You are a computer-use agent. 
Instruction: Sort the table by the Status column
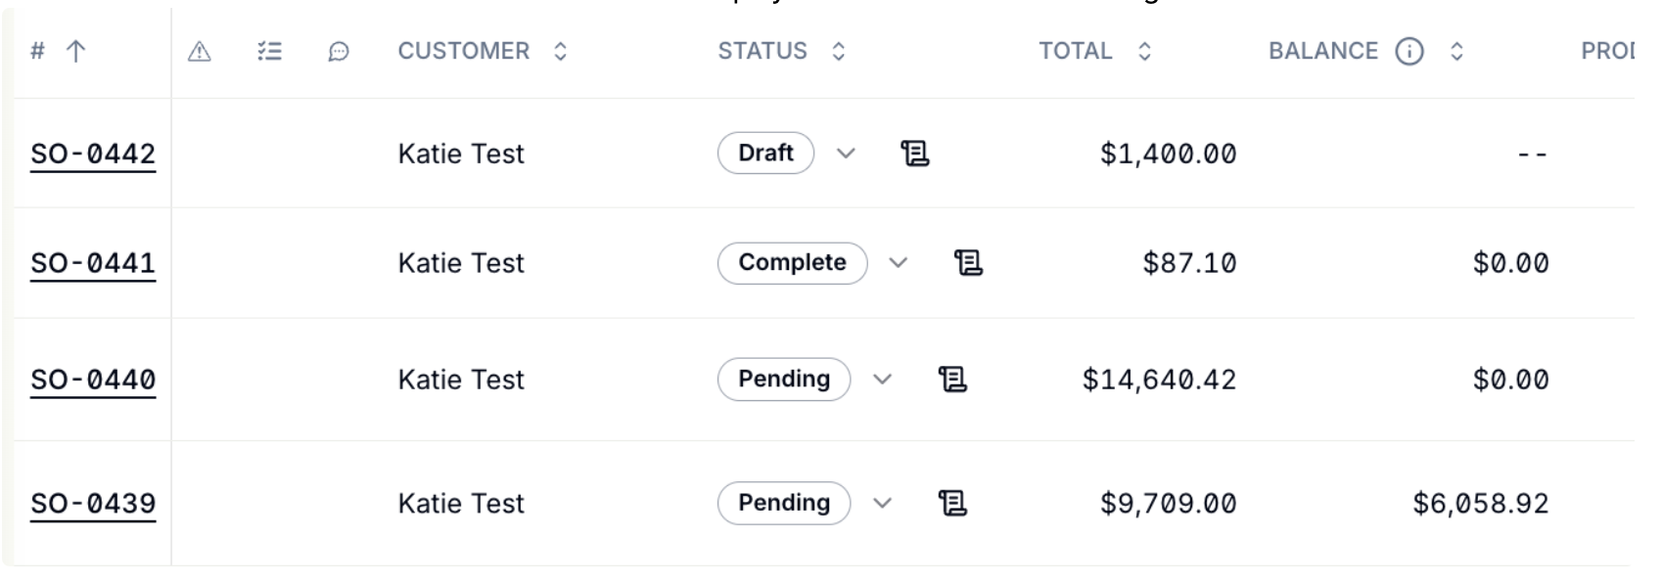(x=838, y=51)
